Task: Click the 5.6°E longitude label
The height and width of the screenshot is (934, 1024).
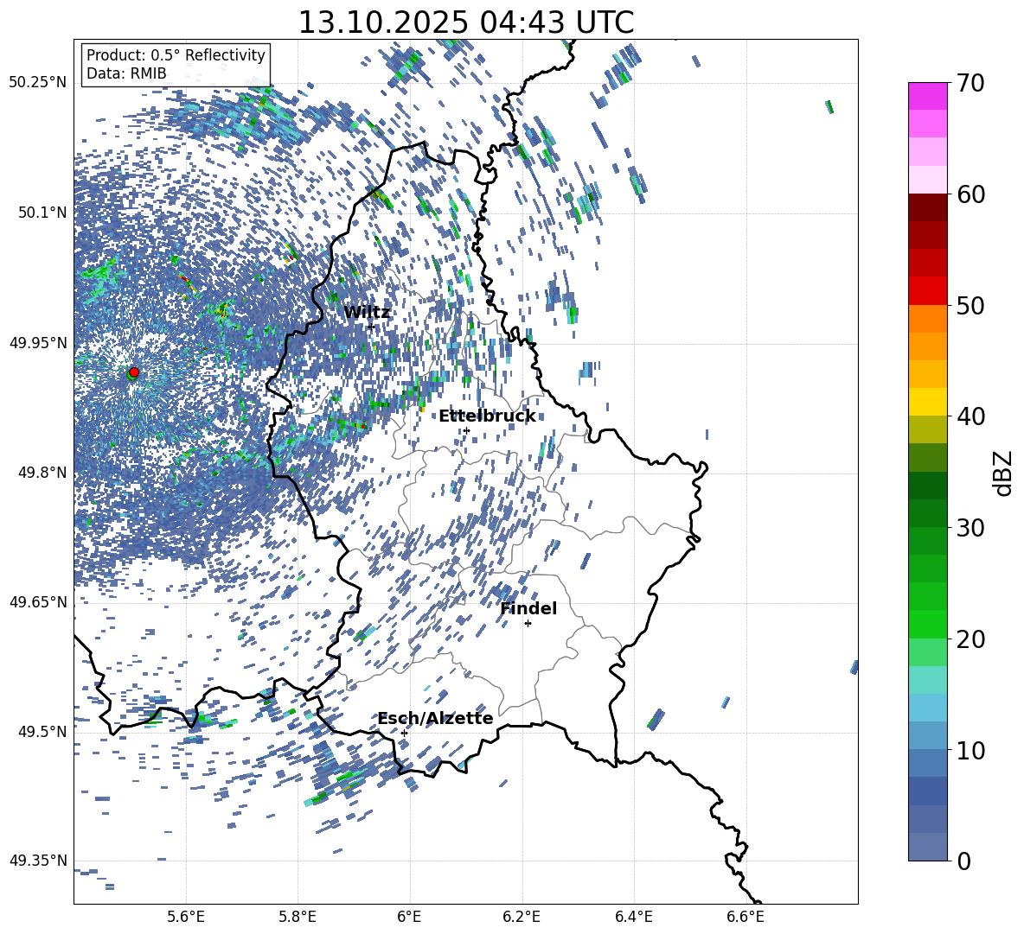Action: pos(186,917)
